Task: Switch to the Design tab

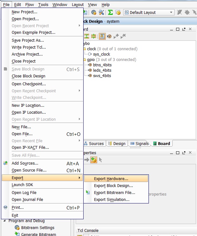Action: click(117, 143)
